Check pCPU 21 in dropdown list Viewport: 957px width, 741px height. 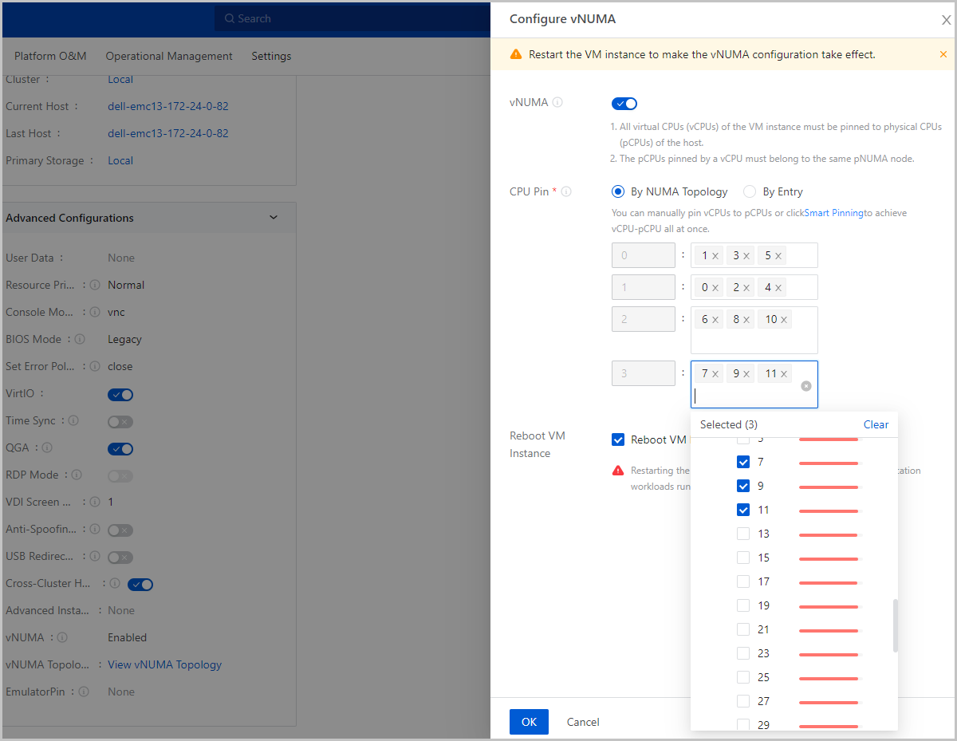tap(743, 629)
